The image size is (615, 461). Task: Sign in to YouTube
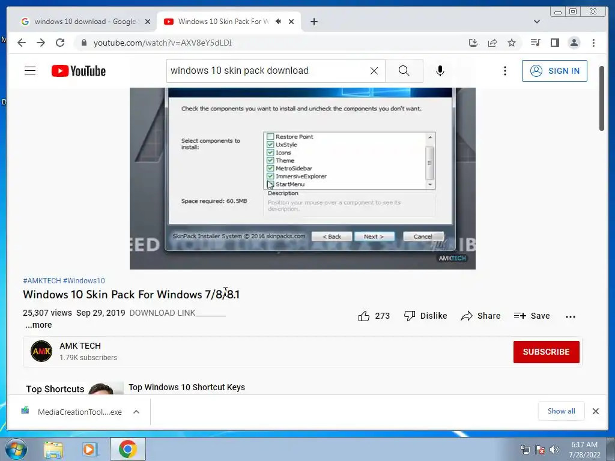point(554,71)
